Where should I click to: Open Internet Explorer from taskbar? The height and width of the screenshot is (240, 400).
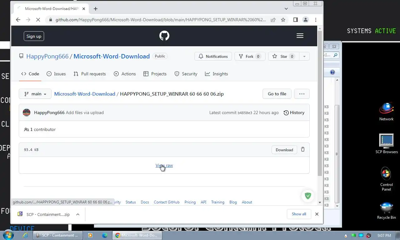(25, 235)
